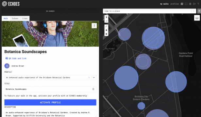Click the NO CHANGES status text
The image size is (201, 117).
click(x=50, y=11)
